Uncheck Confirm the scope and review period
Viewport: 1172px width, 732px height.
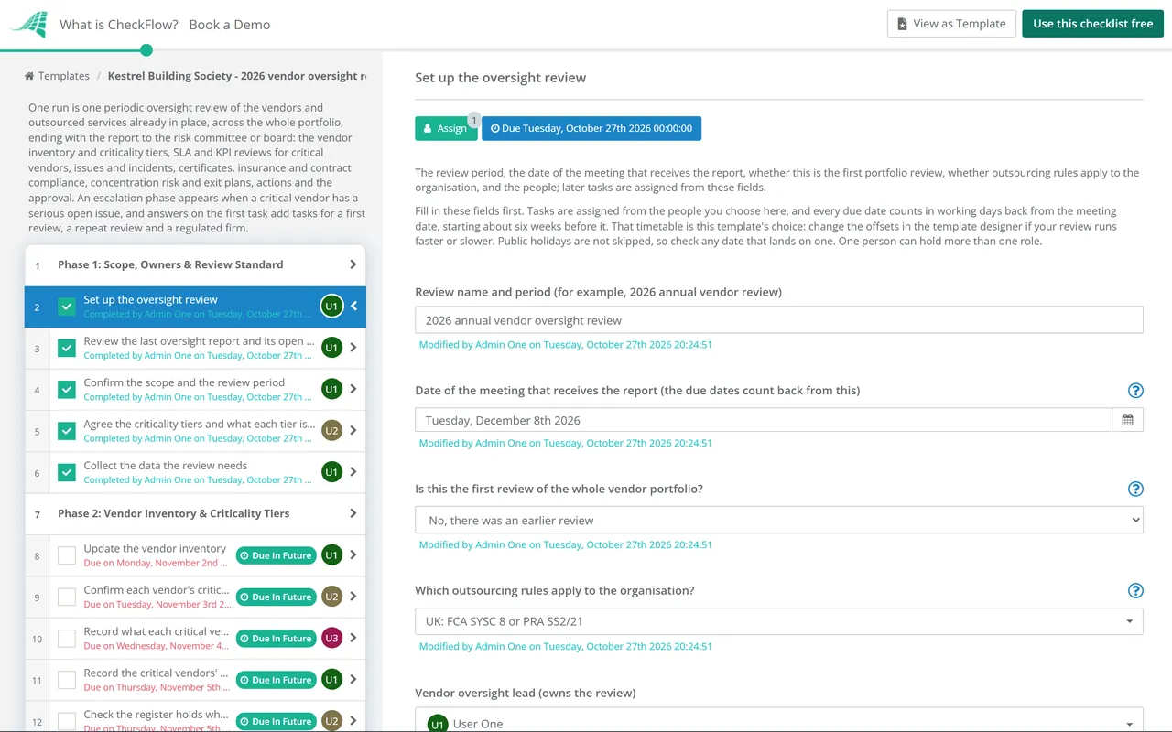tap(67, 390)
